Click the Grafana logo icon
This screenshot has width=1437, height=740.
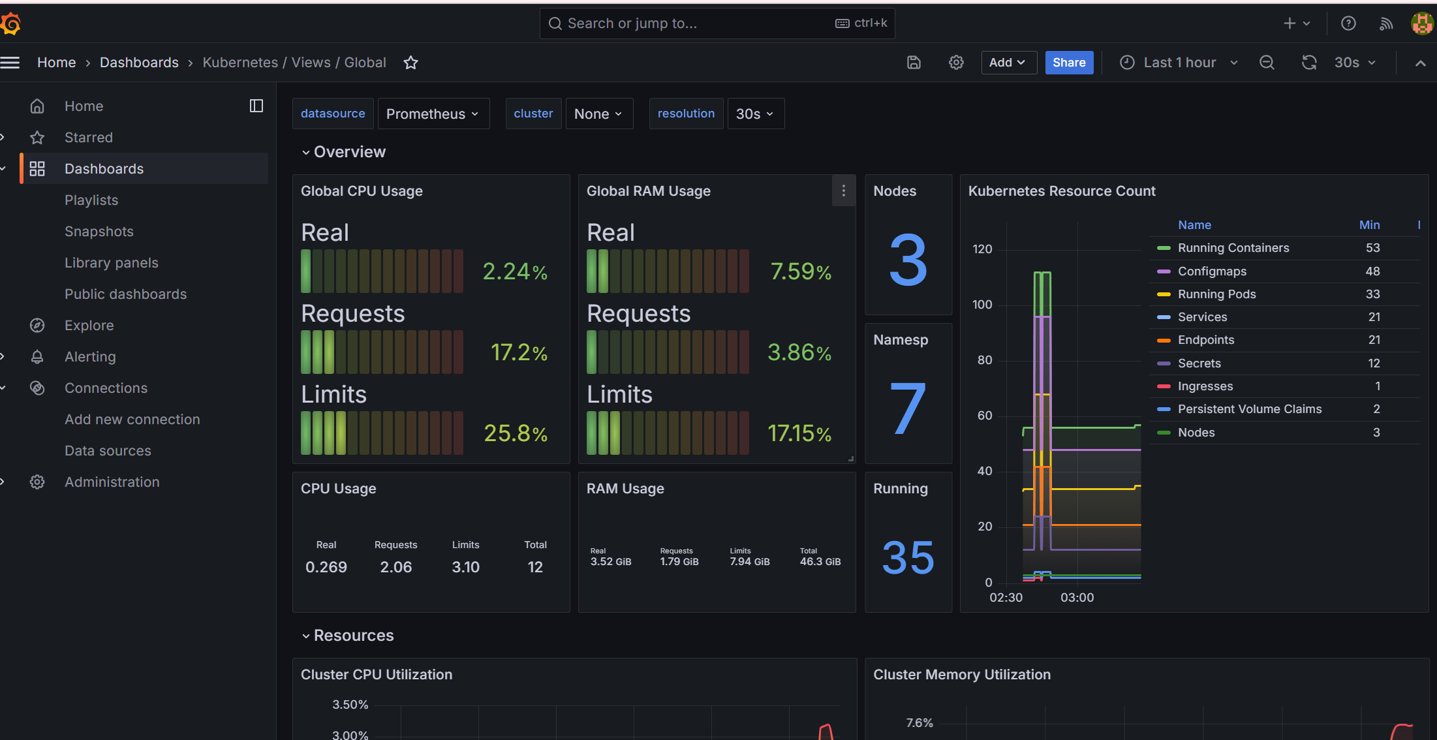(x=10, y=24)
